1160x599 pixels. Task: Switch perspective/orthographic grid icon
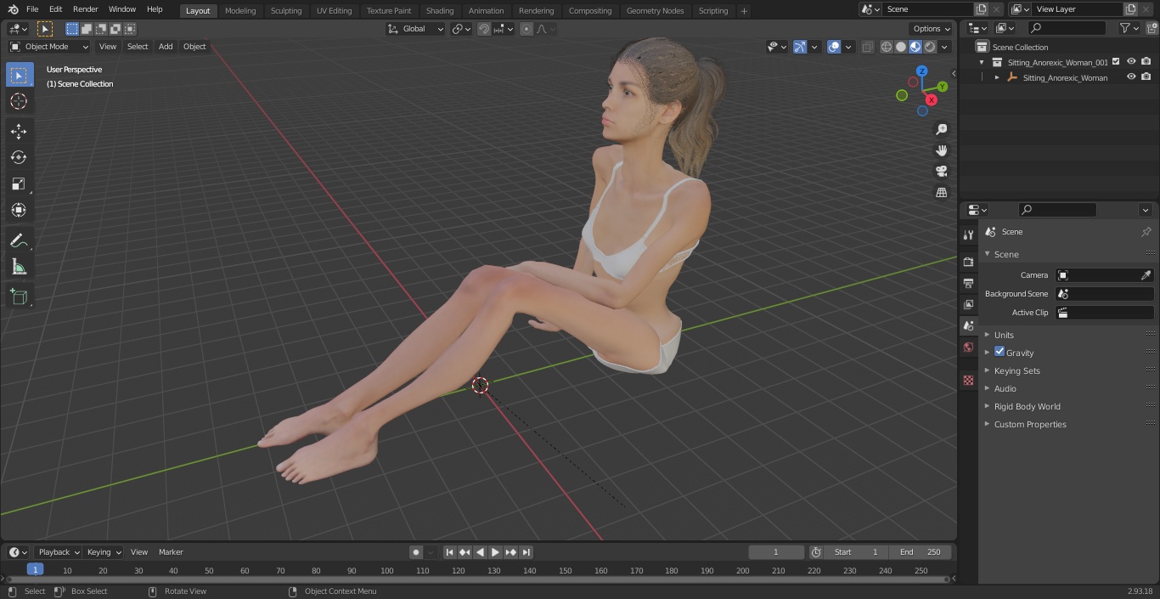[941, 192]
